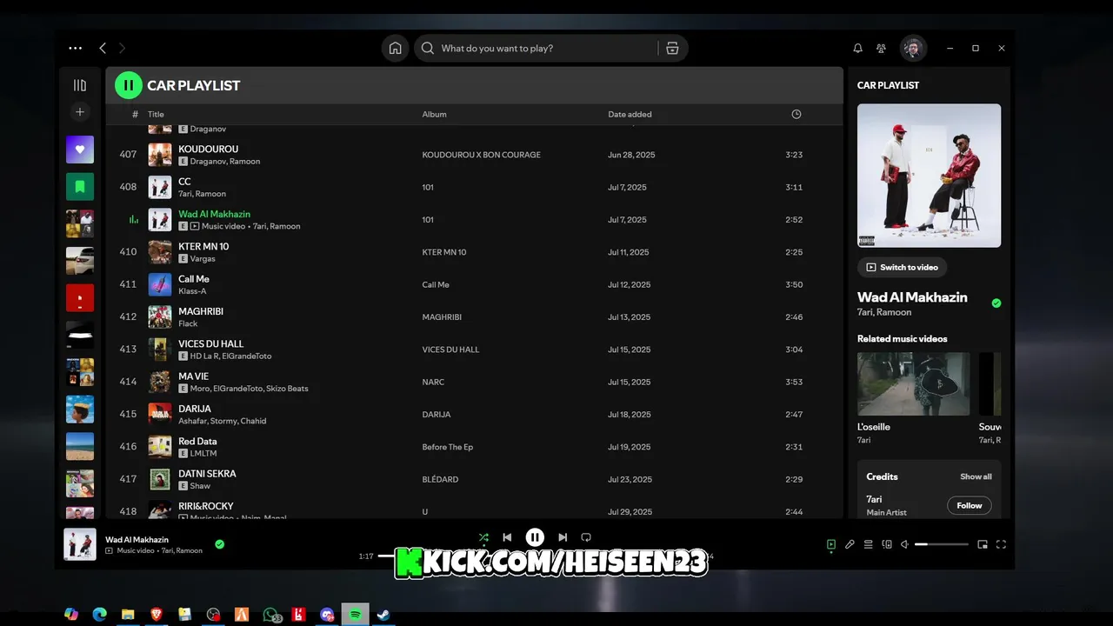Sort by Date added column header
1113x626 pixels.
[x=630, y=115]
